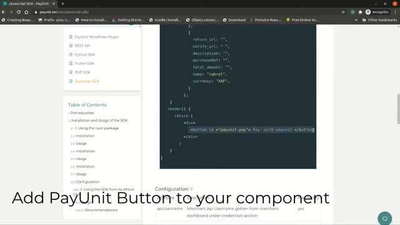The width and height of the screenshot is (400, 225).
Task: Open the Gradle | Install bookmark
Action: coord(165,20)
